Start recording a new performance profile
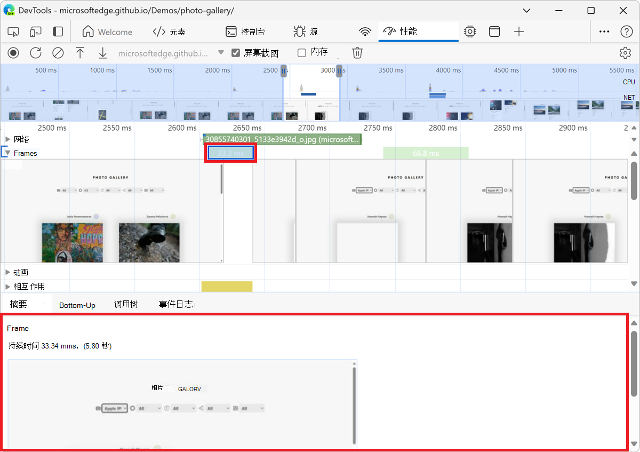 (x=13, y=53)
